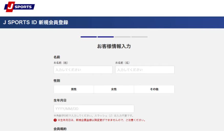Click the red warning icon beside birthdate notice
224x131 pixels.
(x=55, y=120)
